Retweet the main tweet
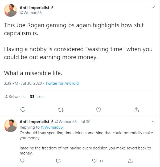Image resolution: width=160 pixels, height=167 pixels. click(61, 109)
